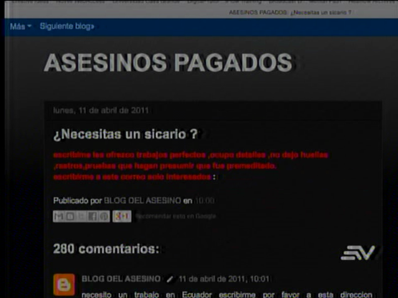The width and height of the screenshot is (398, 298).
Task: Share the post on Twitter
Action: point(81,216)
